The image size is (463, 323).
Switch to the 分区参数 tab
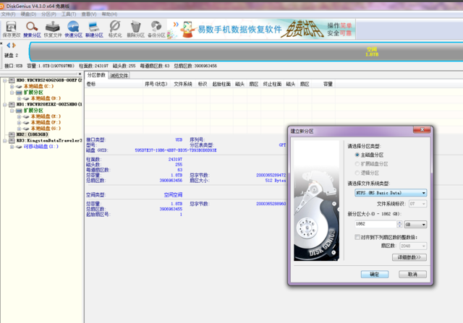pos(96,75)
